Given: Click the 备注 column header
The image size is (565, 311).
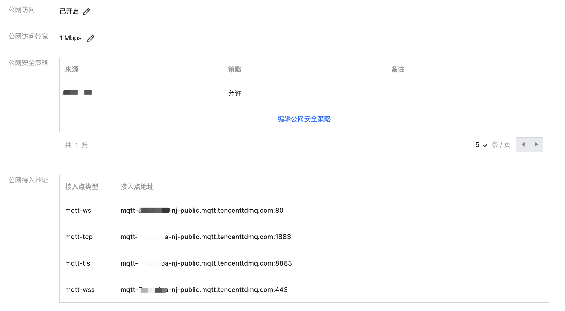Looking at the screenshot, I should click(398, 69).
